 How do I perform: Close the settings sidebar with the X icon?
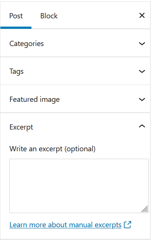(x=142, y=15)
